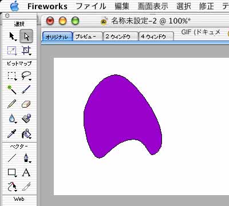Click the ベクター section label
The height and width of the screenshot is (206, 229).
(x=19, y=146)
